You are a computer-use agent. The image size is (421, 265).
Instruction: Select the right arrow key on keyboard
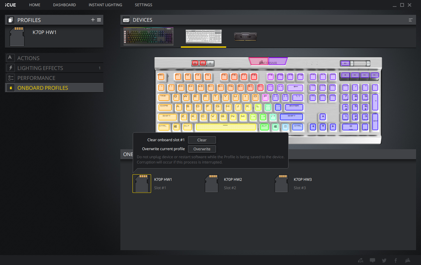[x=333, y=127]
